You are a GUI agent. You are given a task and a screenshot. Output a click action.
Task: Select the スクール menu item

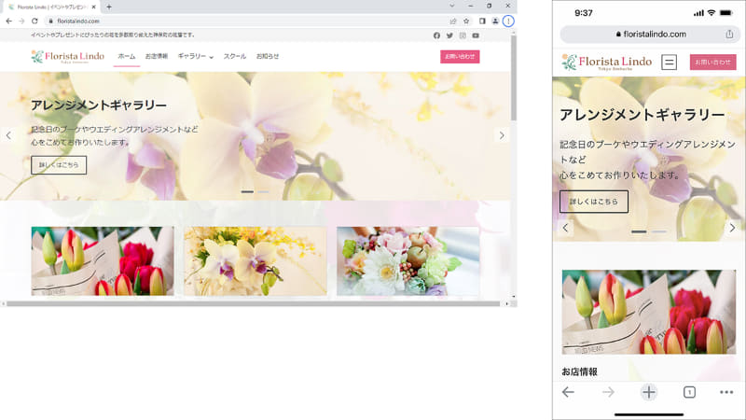(x=235, y=56)
